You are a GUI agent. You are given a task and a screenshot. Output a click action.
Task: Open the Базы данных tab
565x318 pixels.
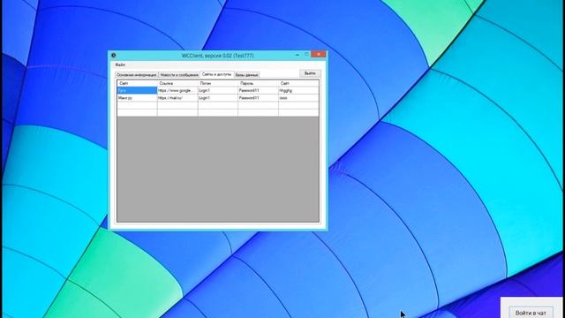pyautogui.click(x=247, y=75)
